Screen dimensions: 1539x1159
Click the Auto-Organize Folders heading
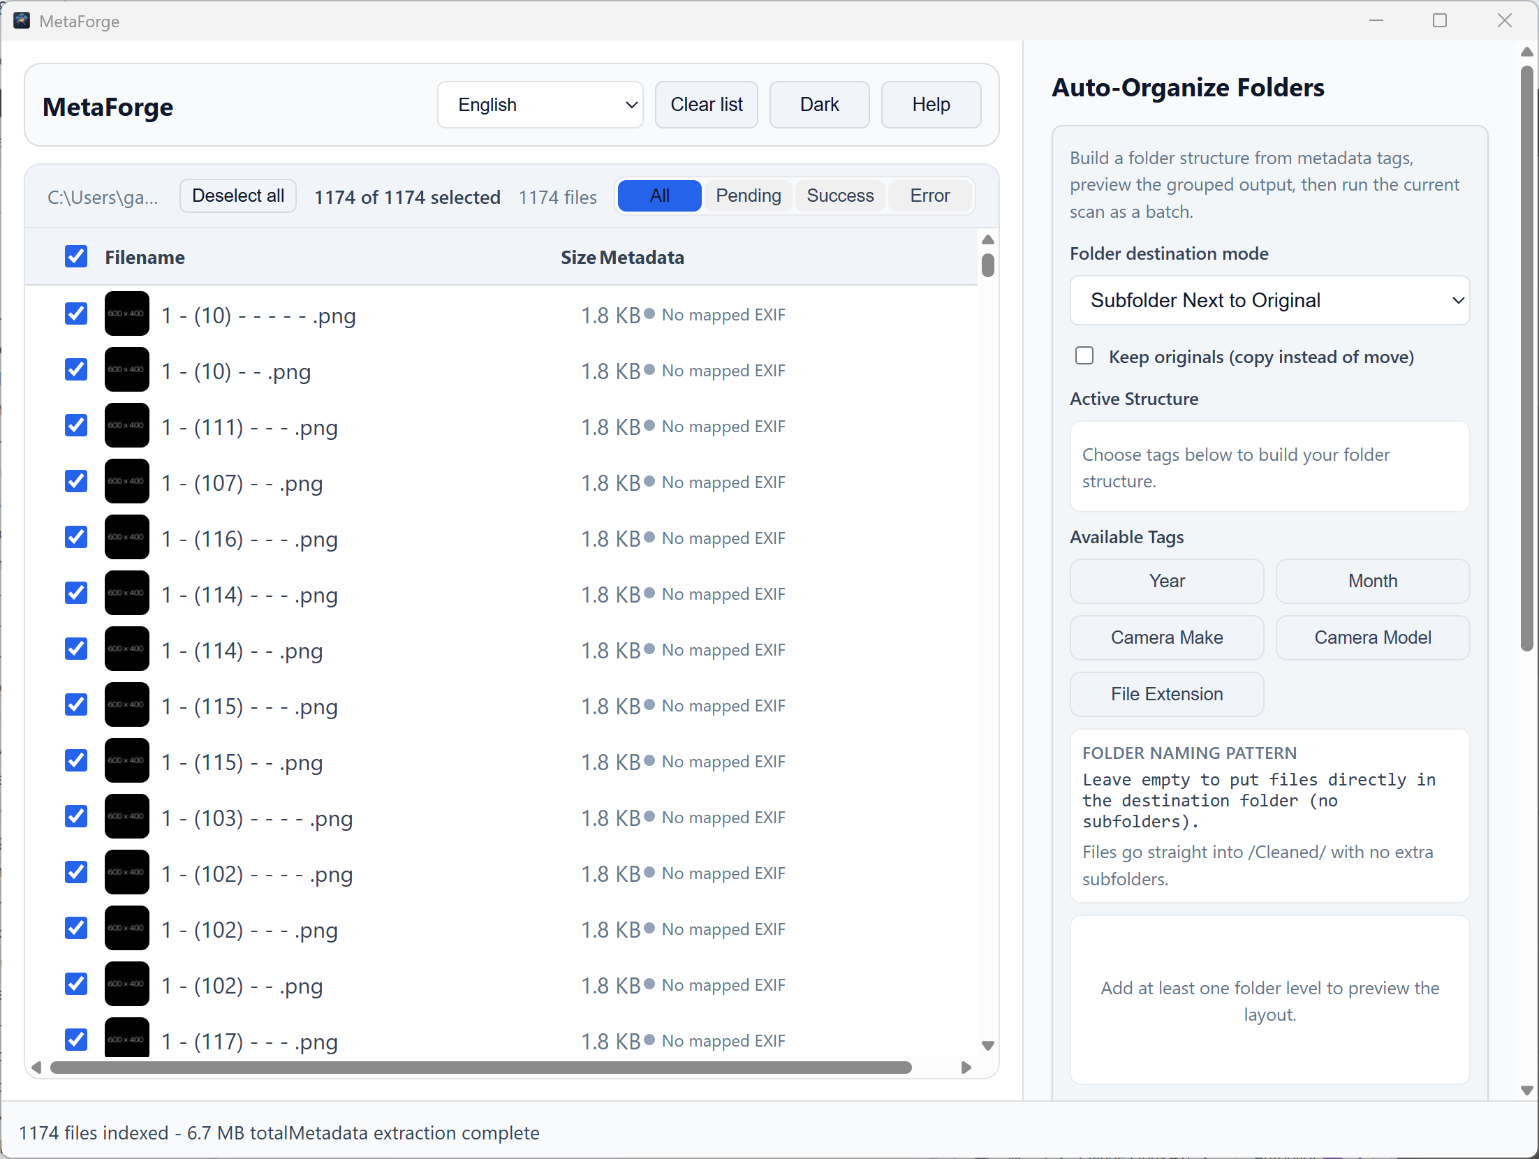[1188, 87]
